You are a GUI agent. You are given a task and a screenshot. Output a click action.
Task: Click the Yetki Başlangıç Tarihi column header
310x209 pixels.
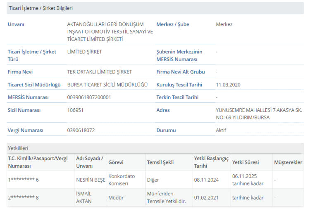[211, 162]
